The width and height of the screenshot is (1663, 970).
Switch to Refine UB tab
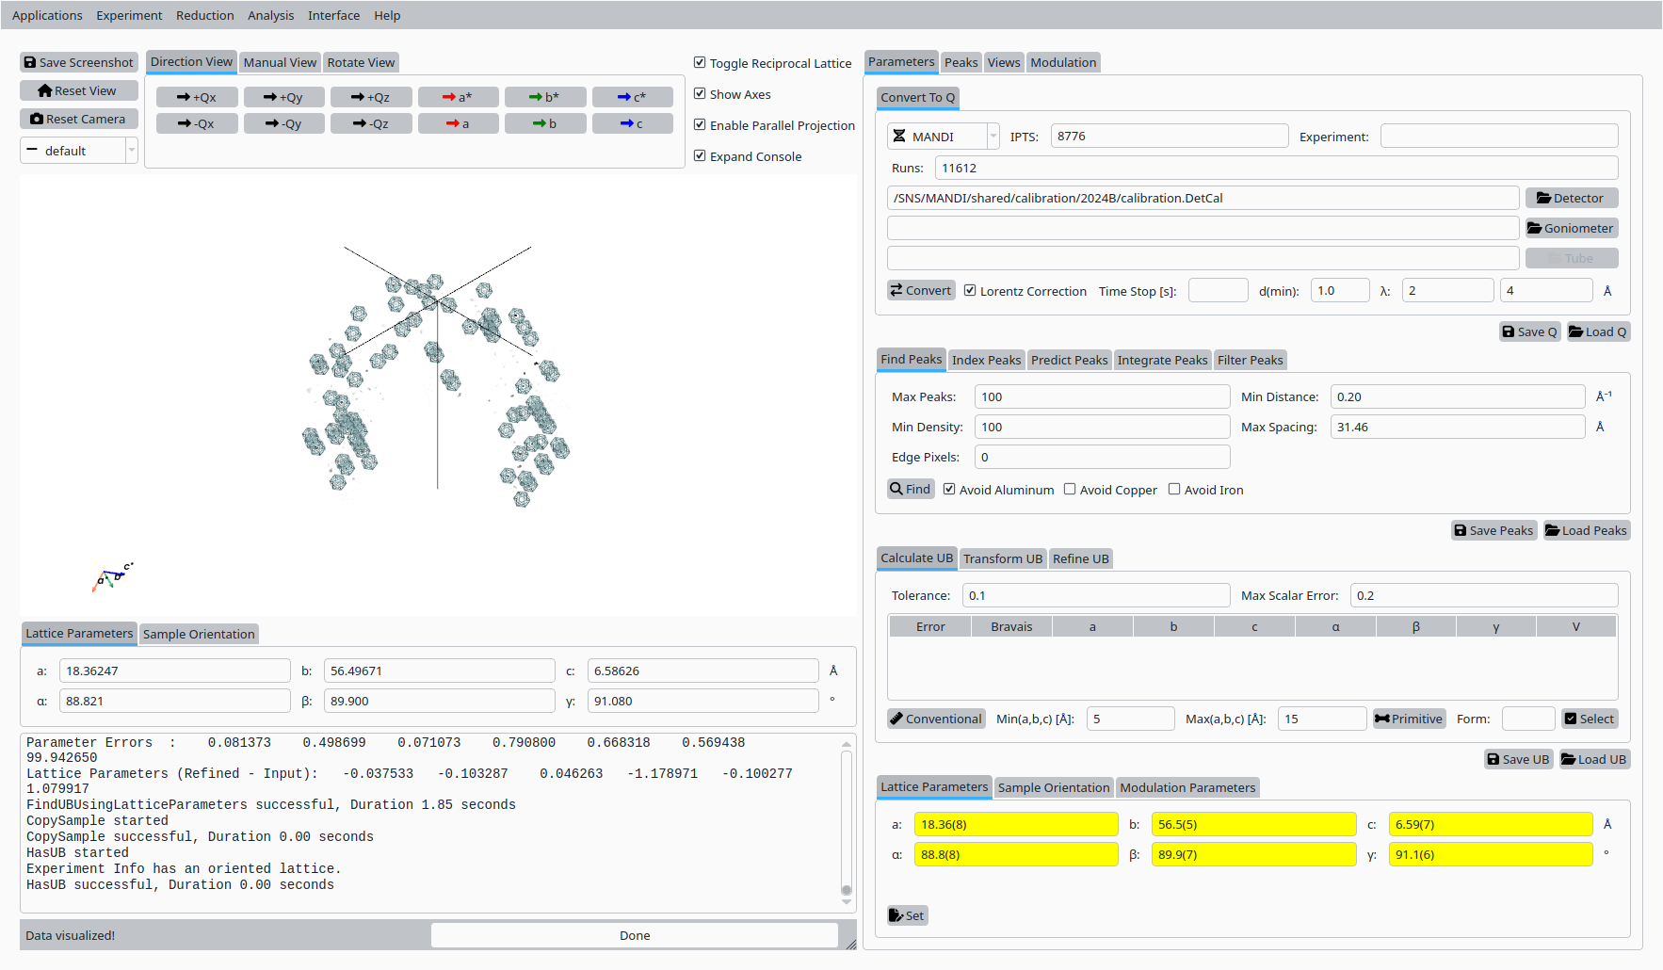point(1080,558)
